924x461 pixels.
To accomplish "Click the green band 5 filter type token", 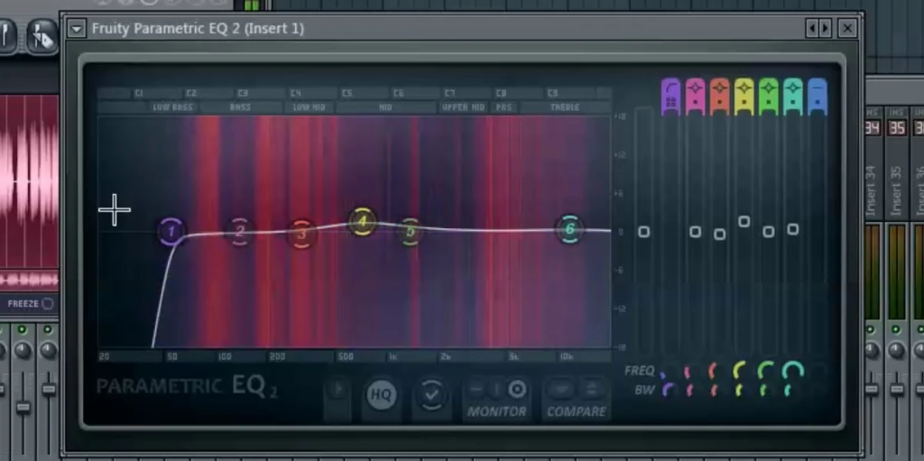I will tap(769, 97).
